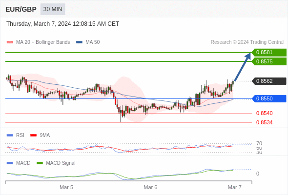
Task: Select the blue MA 50 legend swatch
Action: (79, 42)
